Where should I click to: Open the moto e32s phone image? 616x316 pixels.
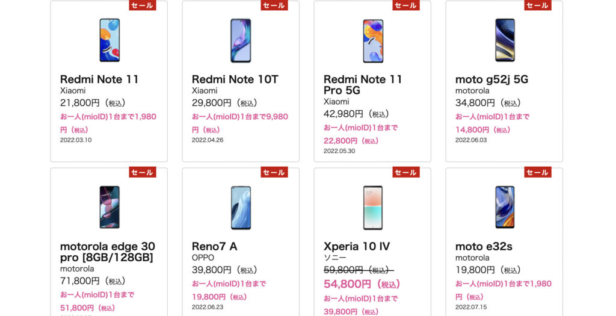pyautogui.click(x=505, y=207)
